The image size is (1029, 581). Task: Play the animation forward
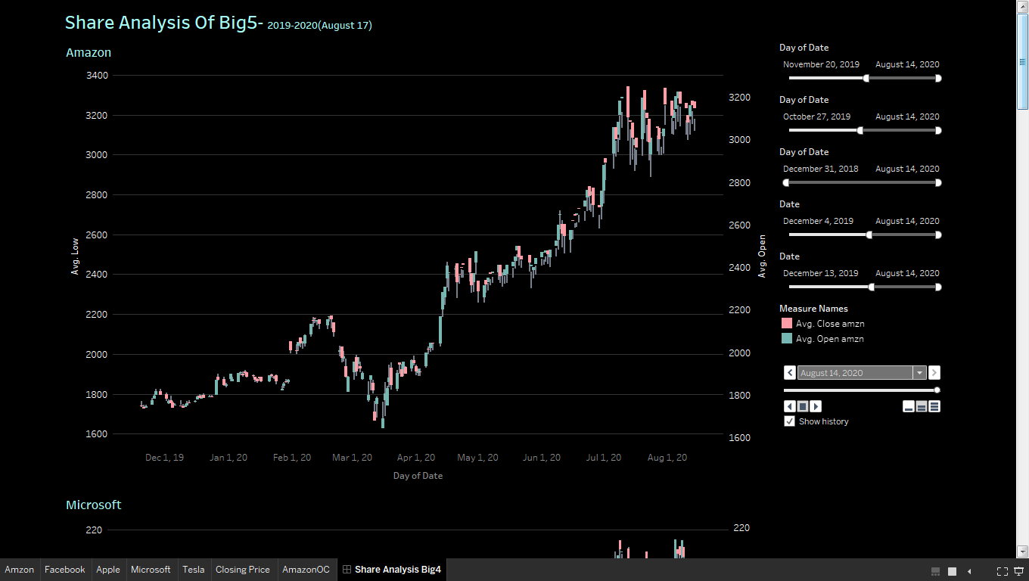point(816,406)
